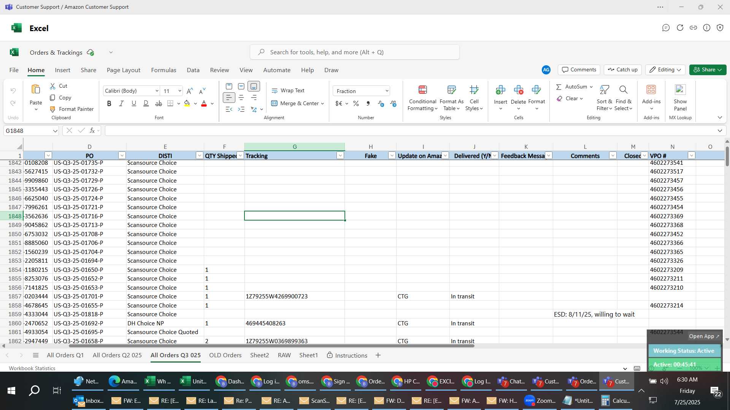Image resolution: width=730 pixels, height=410 pixels.
Task: Click the Cut scissors icon
Action: (52, 86)
